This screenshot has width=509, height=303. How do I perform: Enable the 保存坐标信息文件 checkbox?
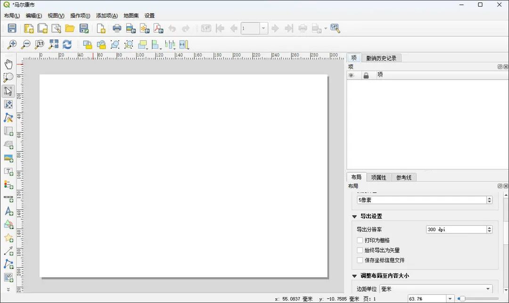coord(360,260)
